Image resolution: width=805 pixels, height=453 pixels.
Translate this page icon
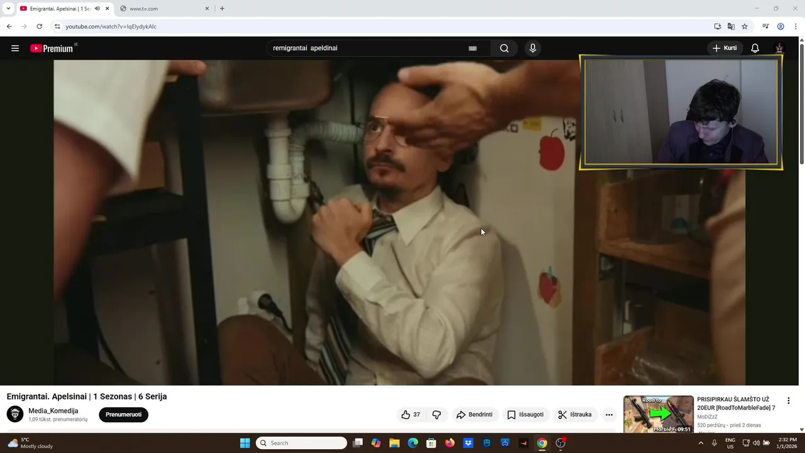click(731, 26)
